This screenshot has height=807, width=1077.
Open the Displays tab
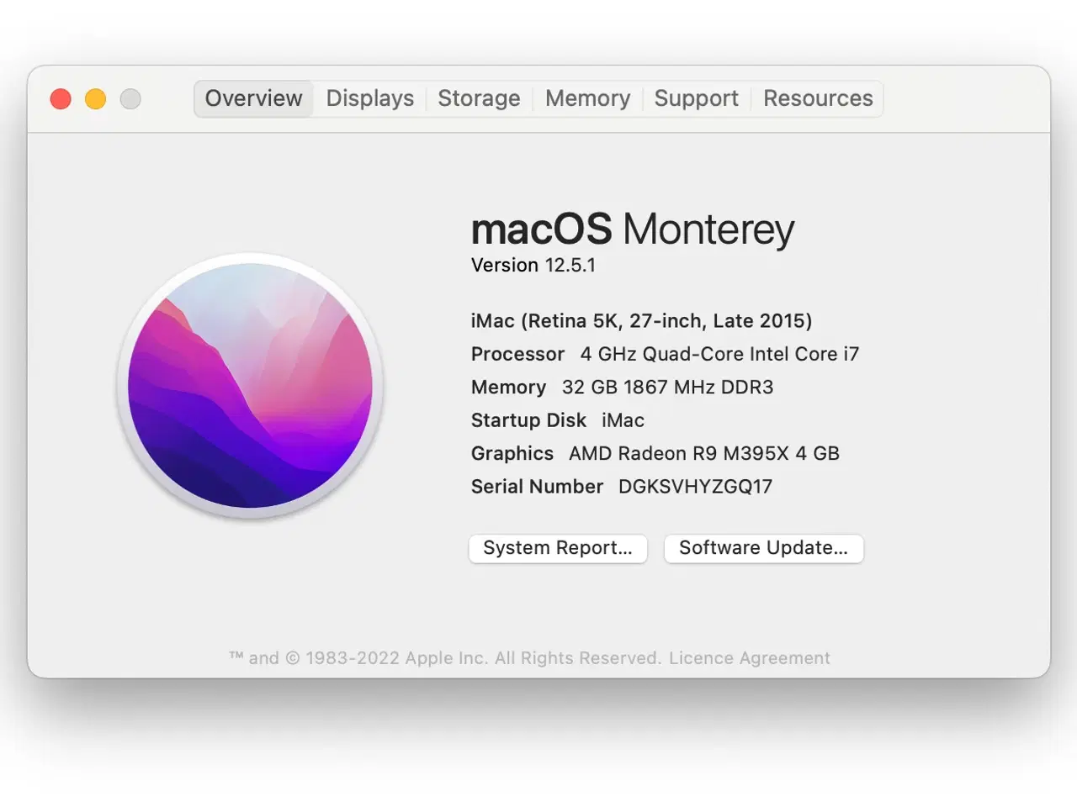coord(370,98)
